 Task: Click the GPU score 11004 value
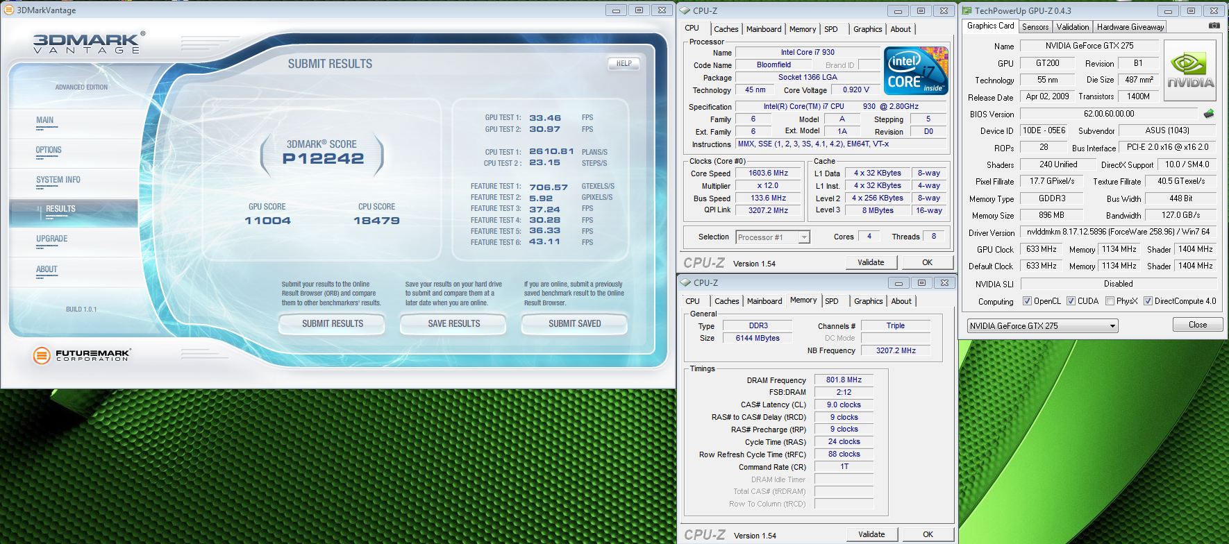click(x=267, y=221)
